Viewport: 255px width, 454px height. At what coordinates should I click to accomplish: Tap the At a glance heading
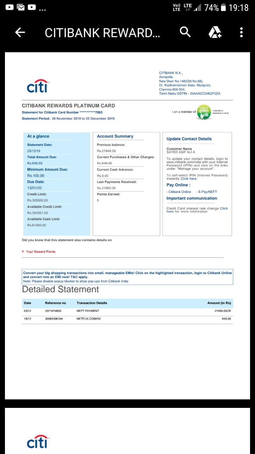[38, 136]
